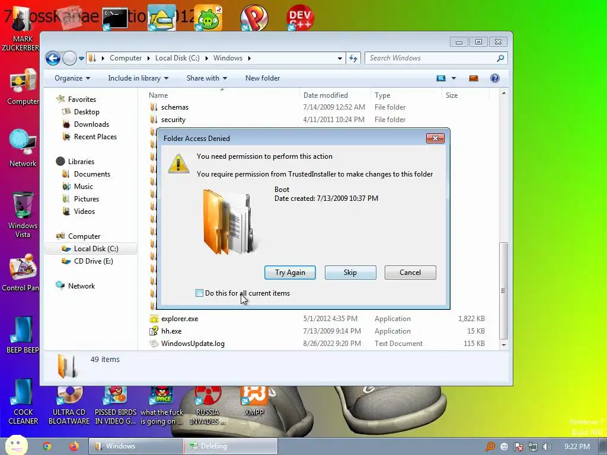607x455 pixels.
Task: Go back with the Explorer Back arrow
Action: (x=53, y=59)
